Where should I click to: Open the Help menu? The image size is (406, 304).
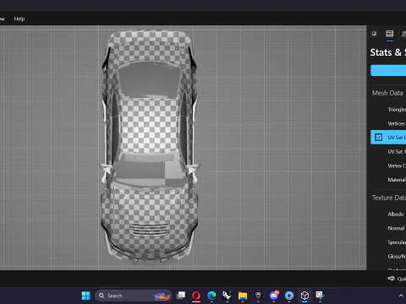pyautogui.click(x=19, y=19)
